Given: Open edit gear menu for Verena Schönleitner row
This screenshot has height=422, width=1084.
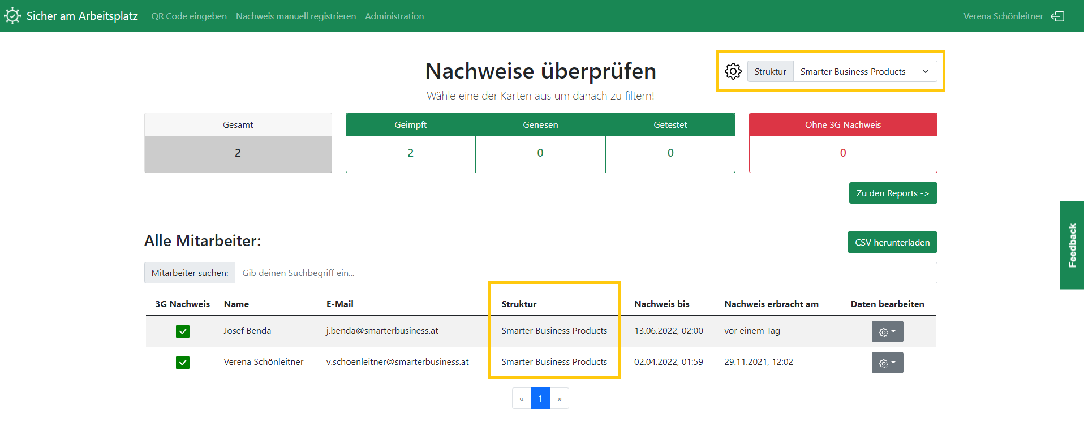Looking at the screenshot, I should click(887, 363).
